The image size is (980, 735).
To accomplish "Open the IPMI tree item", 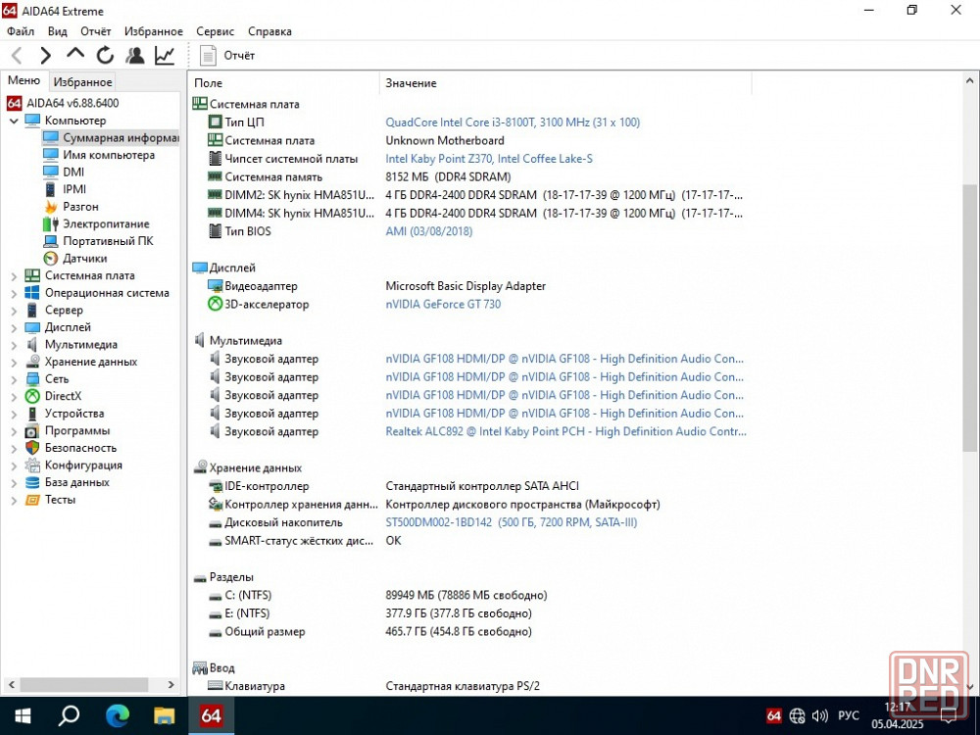I will tap(65, 189).
